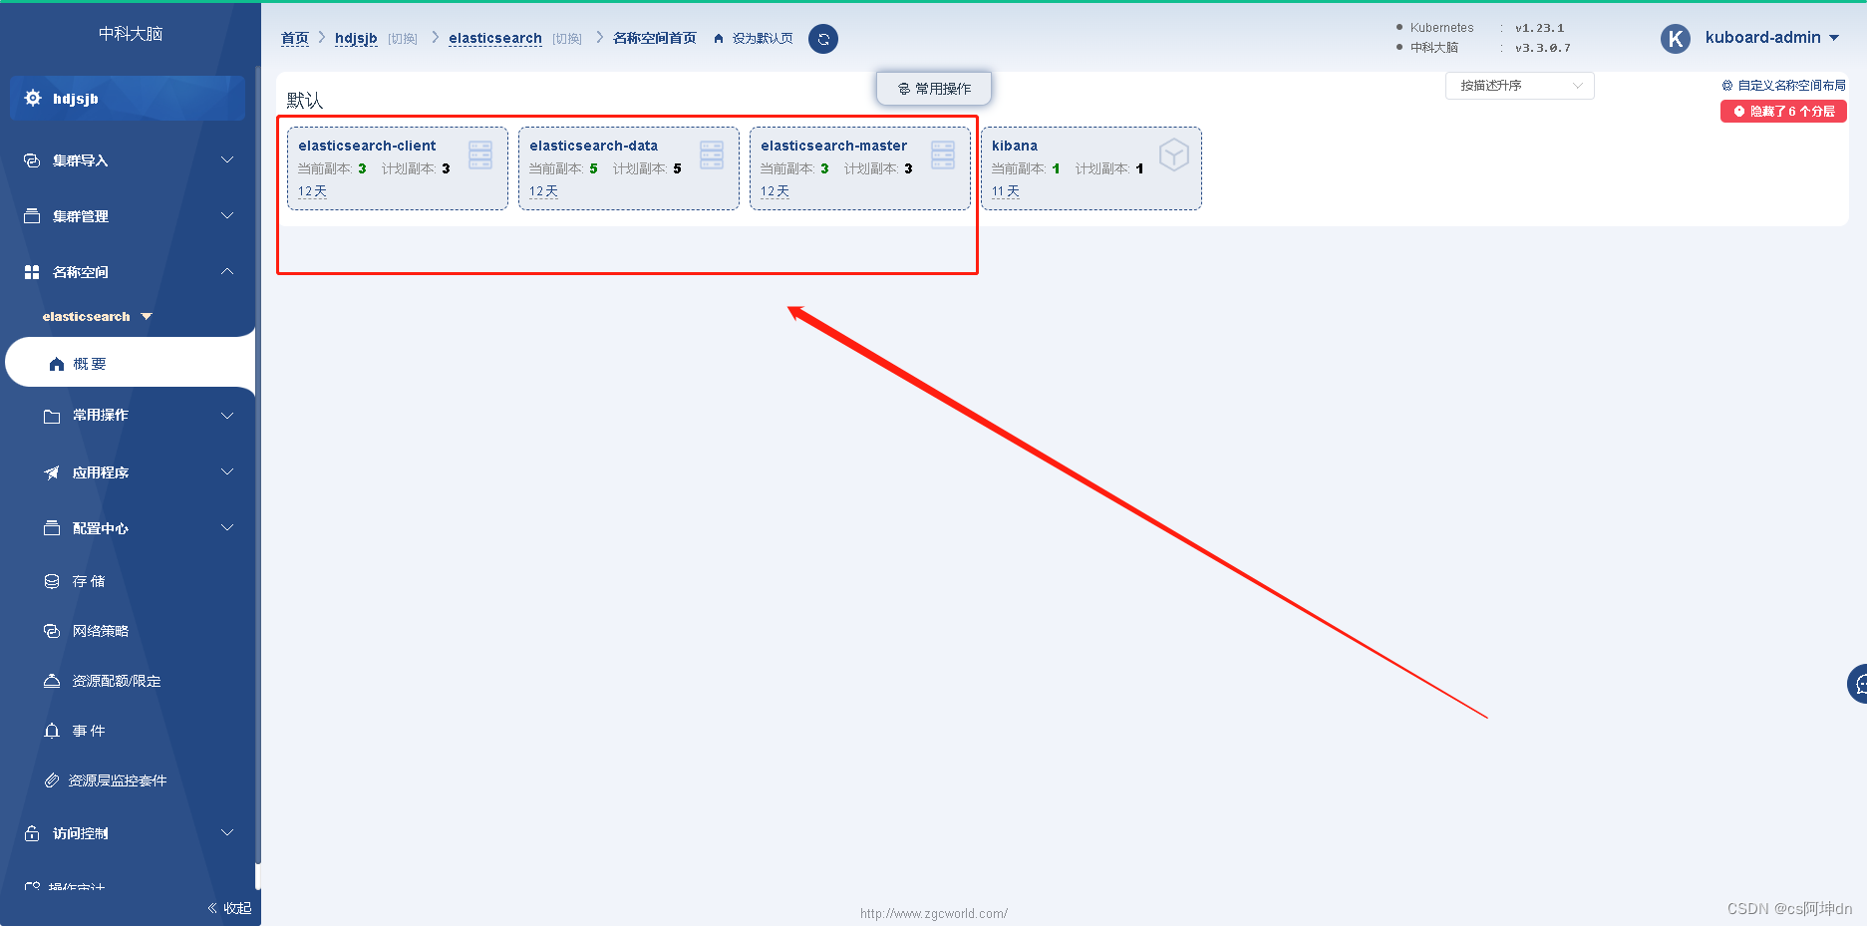This screenshot has height=926, width=1867.
Task: Click the http://www.zgcworld.com/ footer link
Action: tap(934, 913)
